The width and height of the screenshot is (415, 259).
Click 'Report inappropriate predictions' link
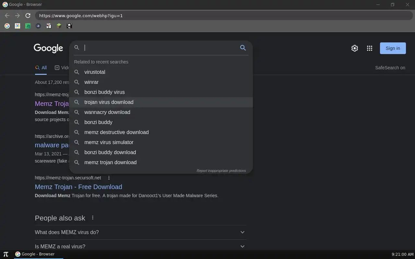[221, 171]
